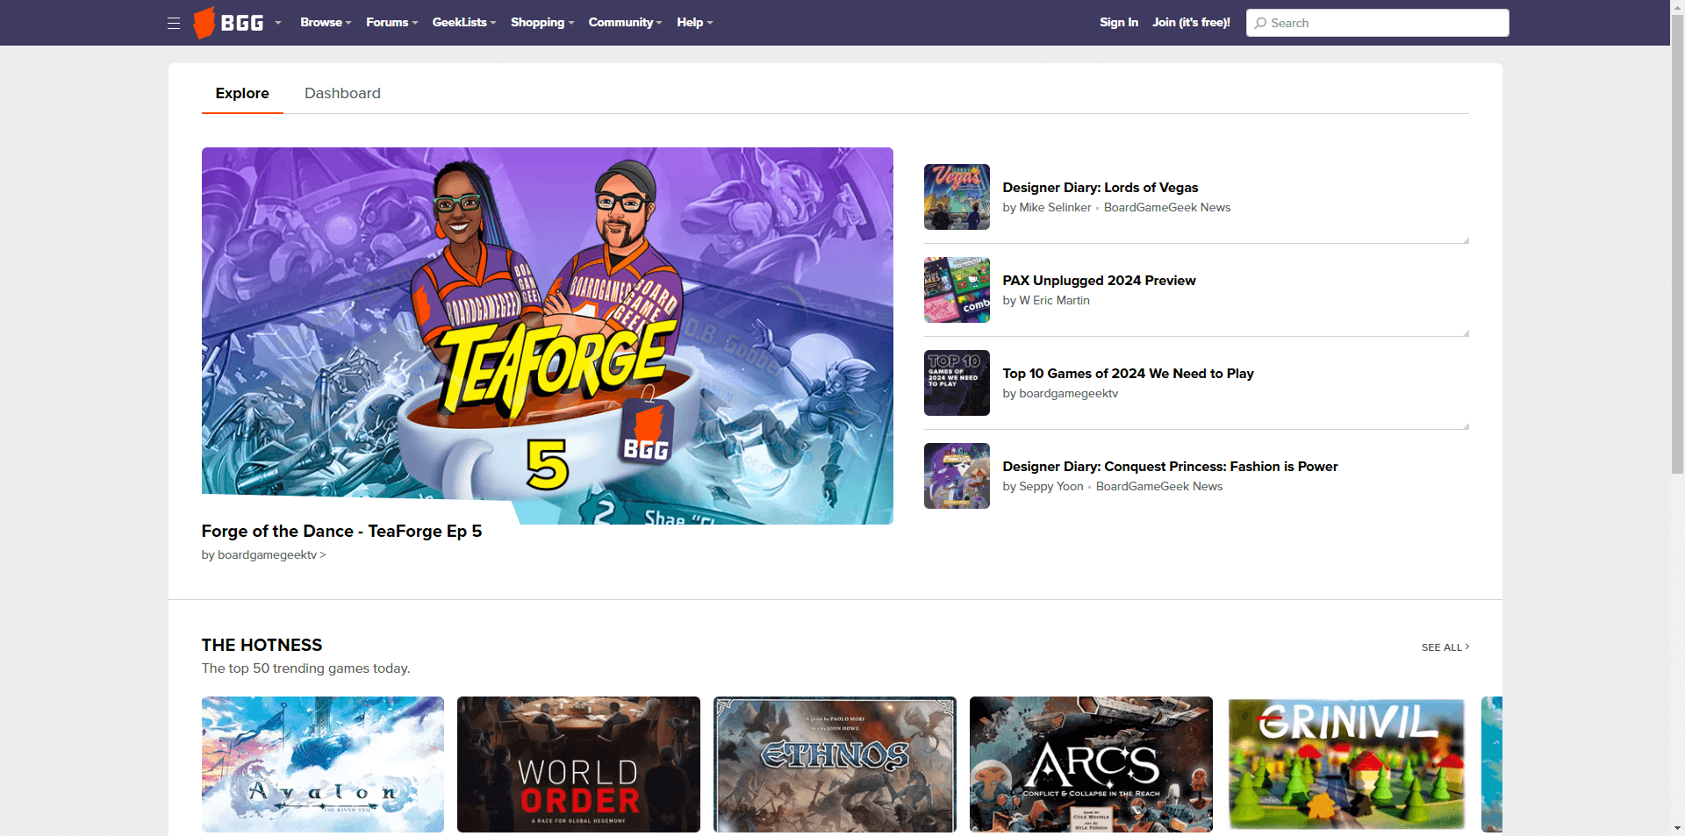Click author Mike Selinker
The image size is (1685, 836).
coord(1055,208)
